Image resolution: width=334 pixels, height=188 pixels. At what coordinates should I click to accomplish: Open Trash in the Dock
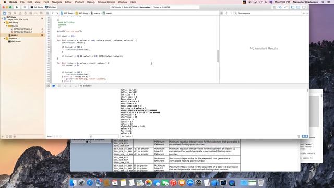[261, 183]
